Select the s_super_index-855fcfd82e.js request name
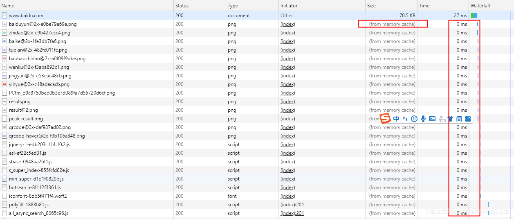This screenshot has width=514, height=219. (39, 170)
